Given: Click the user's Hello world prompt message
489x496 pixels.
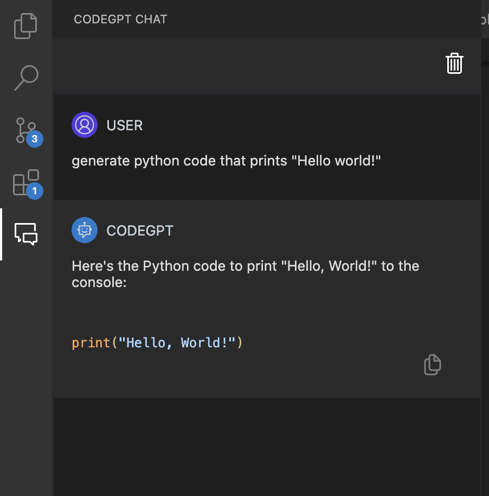Looking at the screenshot, I should coord(226,161).
